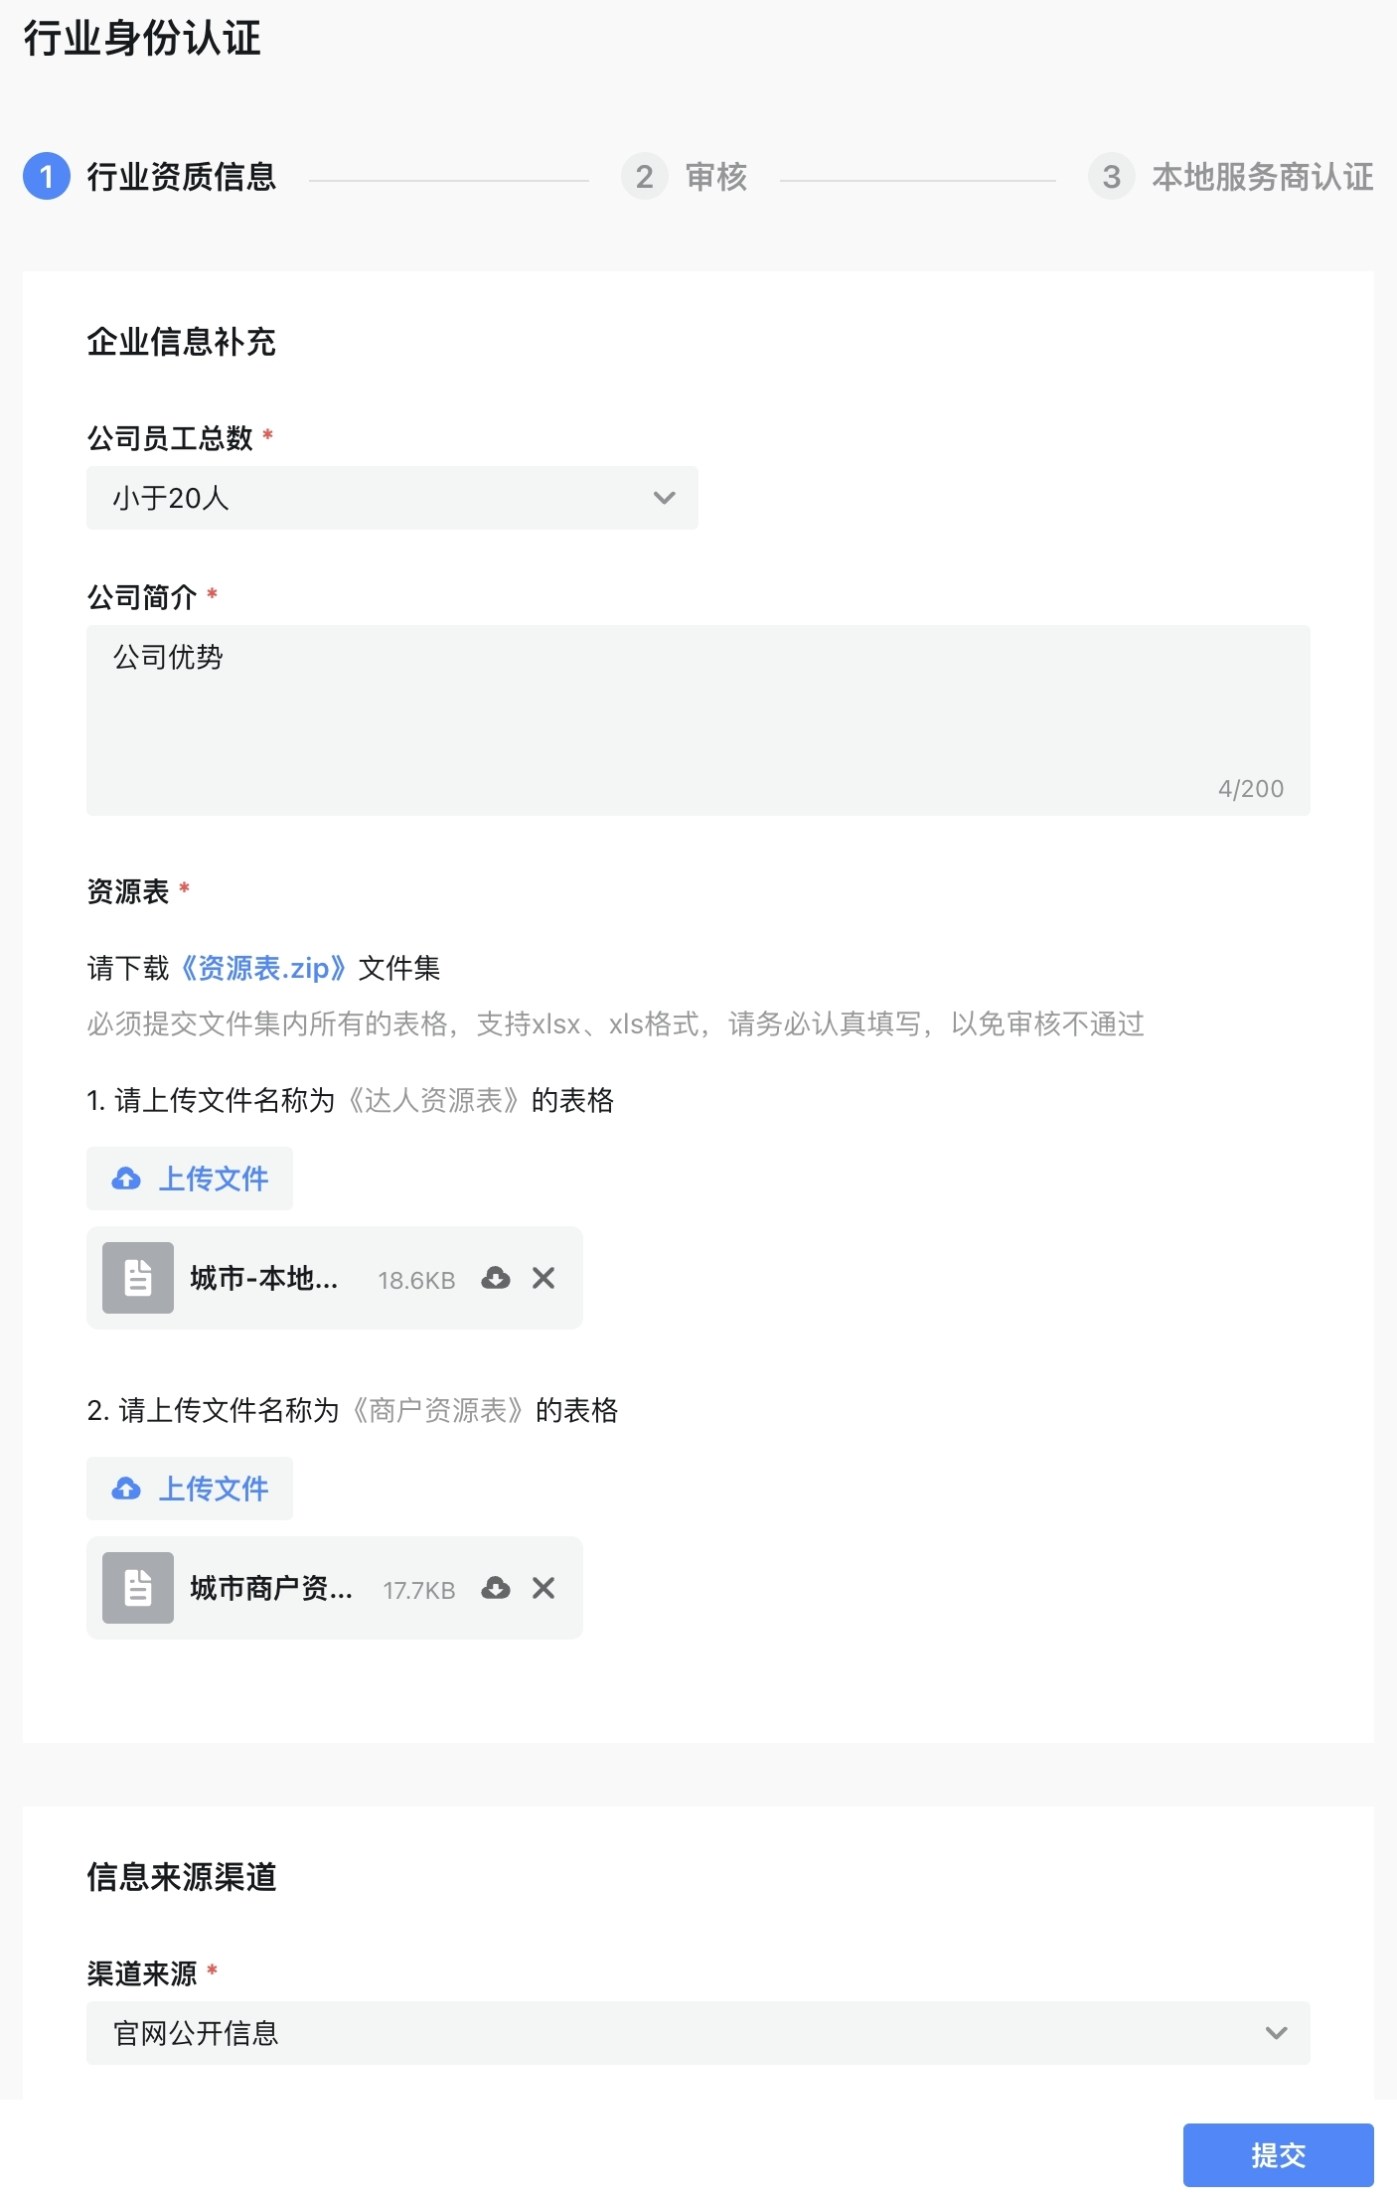Go to step 2 审核
Screen dimensions: 1397x2202
[x=685, y=177]
